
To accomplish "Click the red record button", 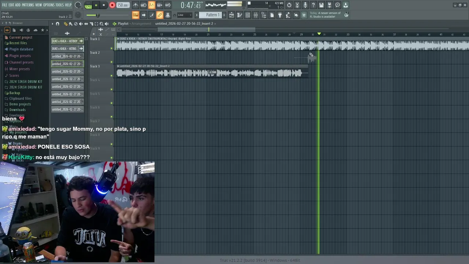I will [x=112, y=5].
